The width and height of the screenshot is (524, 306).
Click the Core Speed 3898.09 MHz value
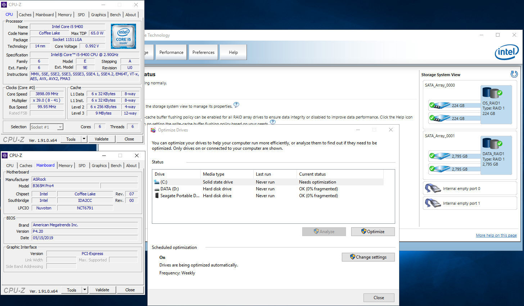47,94
